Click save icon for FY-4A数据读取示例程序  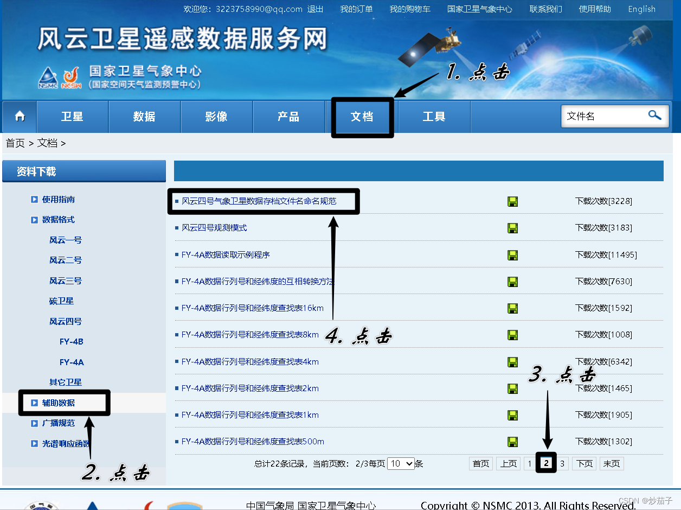[512, 255]
